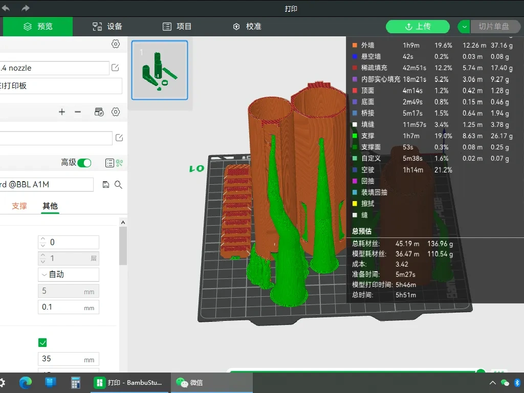Click the 外墙 orange color swatch
The height and width of the screenshot is (393, 524).
tap(355, 45)
